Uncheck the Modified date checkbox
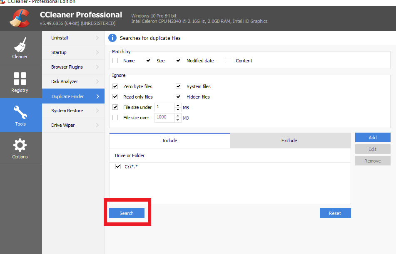The image size is (396, 254). click(x=179, y=61)
